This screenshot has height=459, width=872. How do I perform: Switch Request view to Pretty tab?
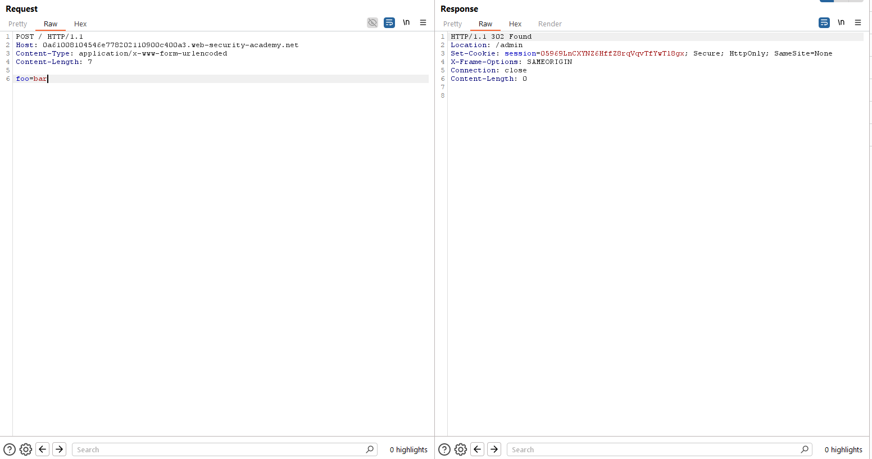(18, 24)
